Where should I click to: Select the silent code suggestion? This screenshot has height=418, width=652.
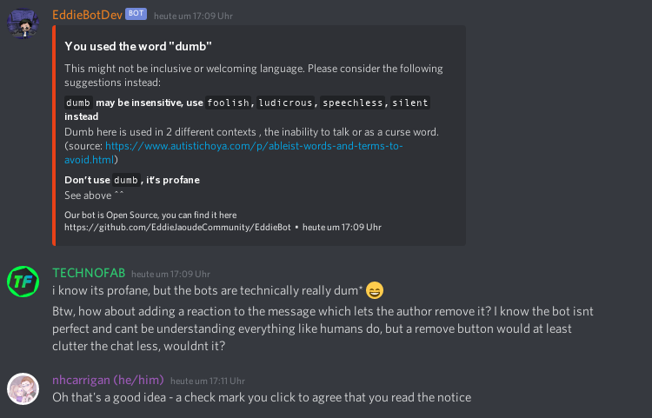click(x=410, y=103)
